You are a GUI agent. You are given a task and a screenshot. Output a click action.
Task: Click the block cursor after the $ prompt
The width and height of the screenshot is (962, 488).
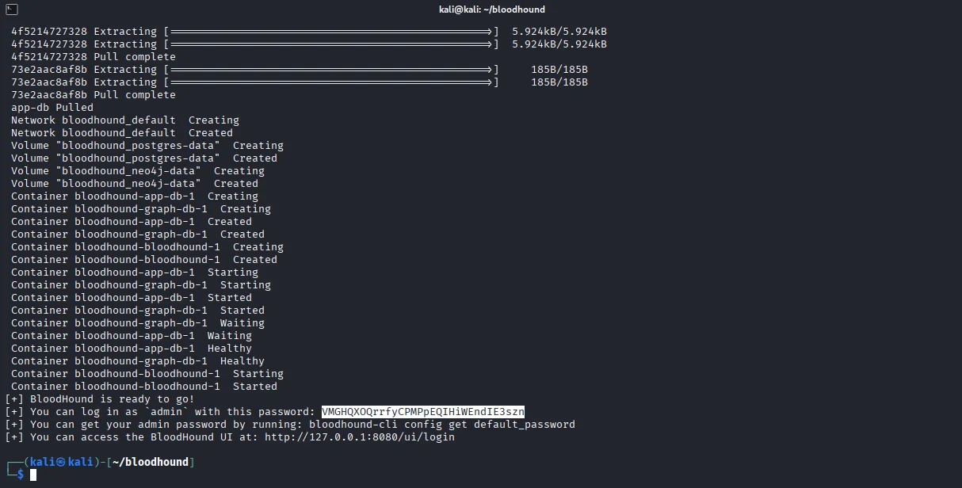(33, 475)
